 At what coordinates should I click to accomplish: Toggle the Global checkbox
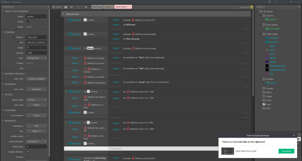[28, 21]
